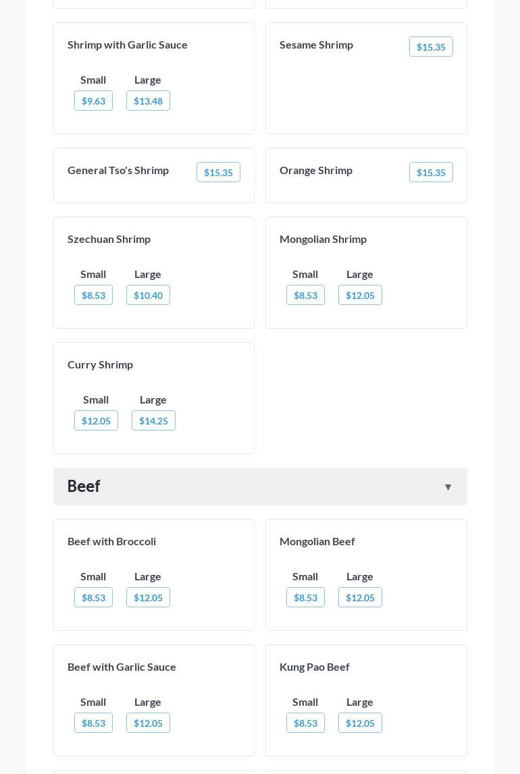Select Small Mongolian Shrimp $8.53
Viewport: 520px width, 774px height.
tap(305, 296)
